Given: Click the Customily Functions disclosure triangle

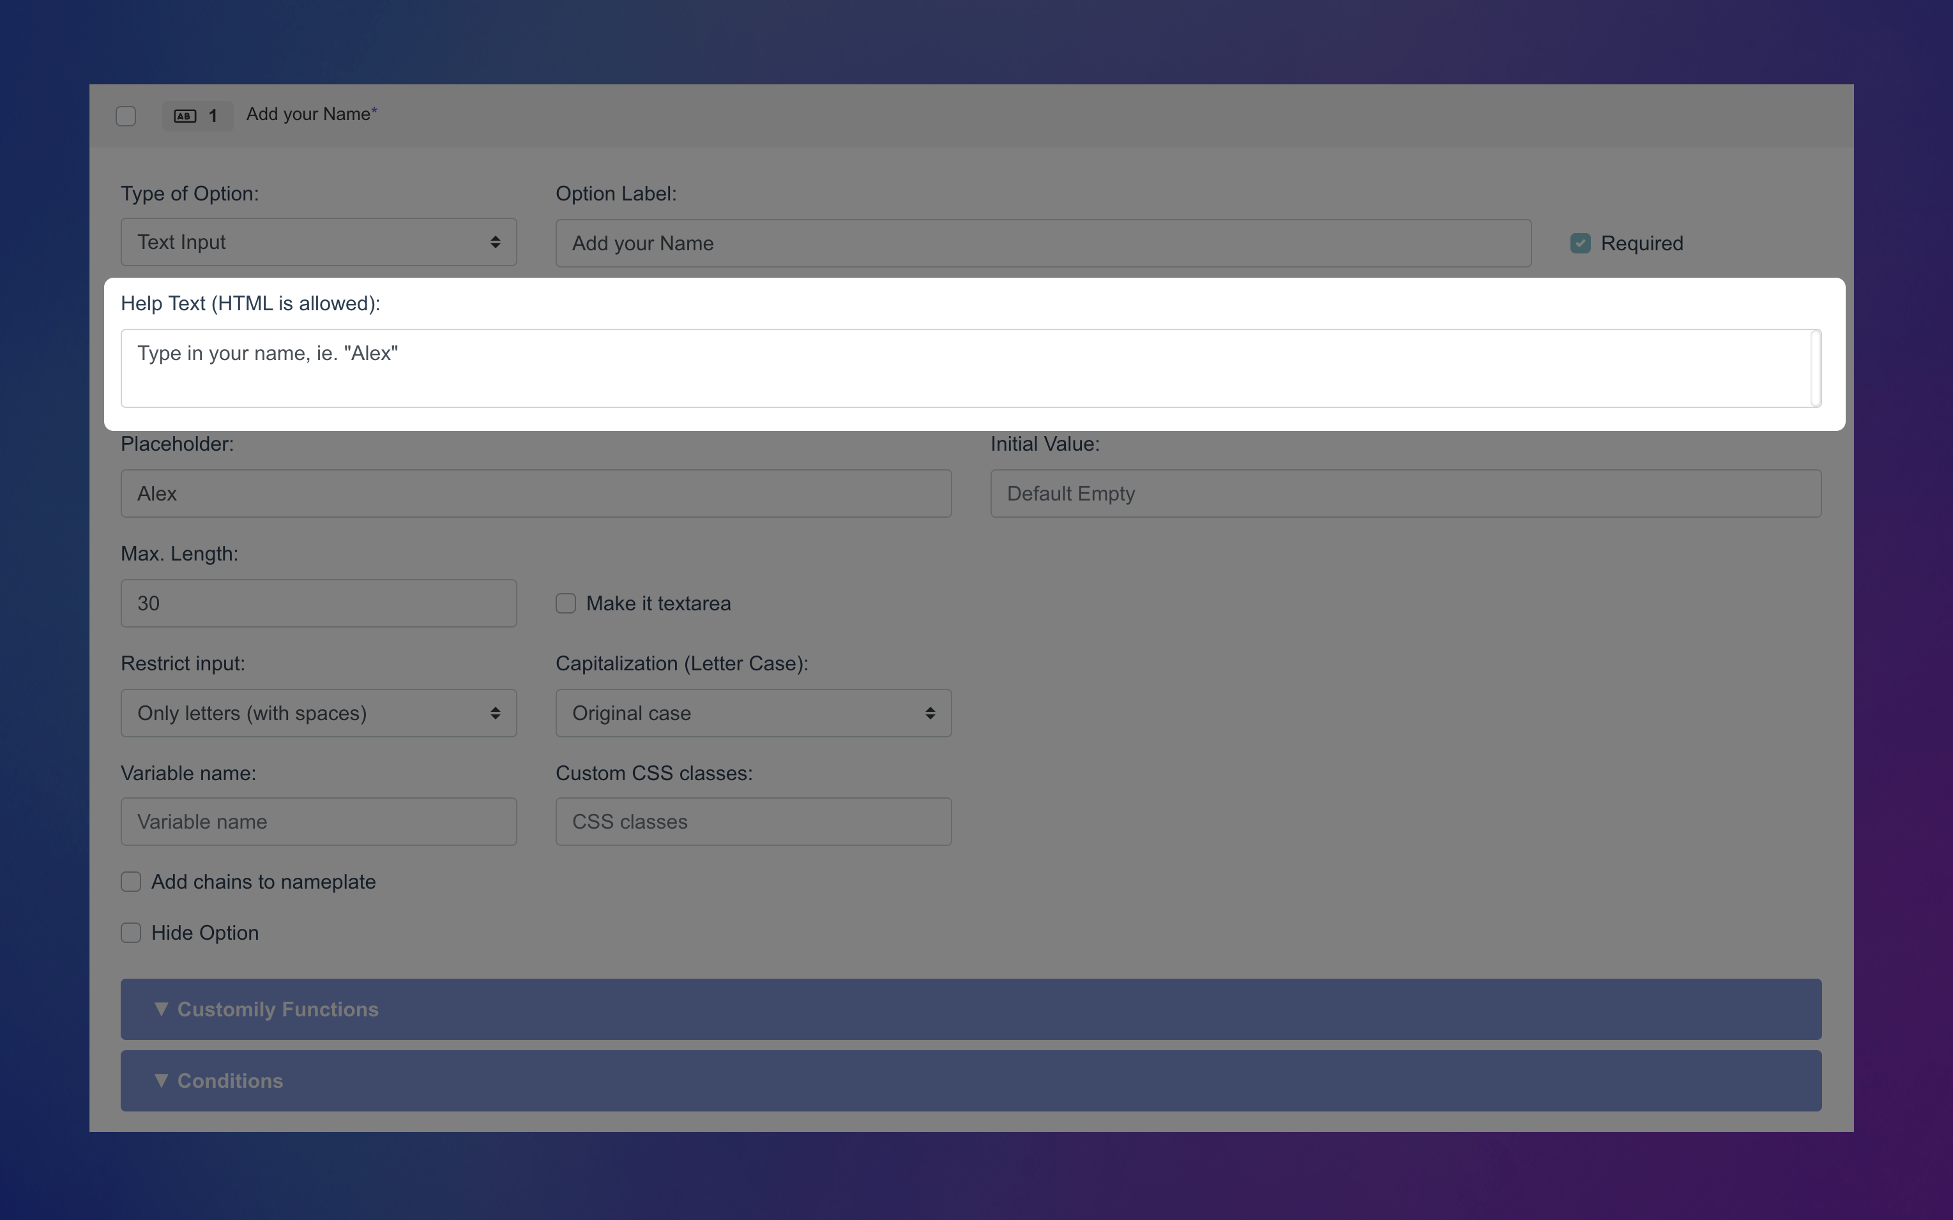Looking at the screenshot, I should click(x=162, y=1009).
